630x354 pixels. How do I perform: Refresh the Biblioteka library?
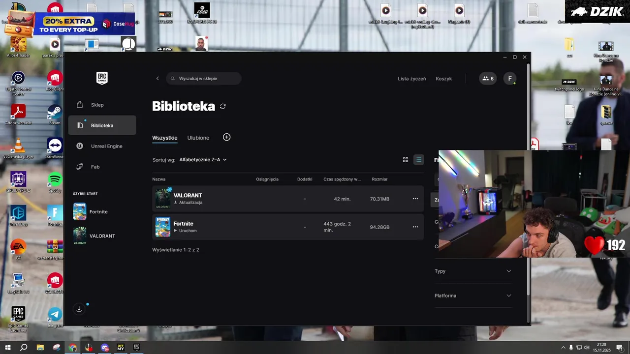click(223, 106)
